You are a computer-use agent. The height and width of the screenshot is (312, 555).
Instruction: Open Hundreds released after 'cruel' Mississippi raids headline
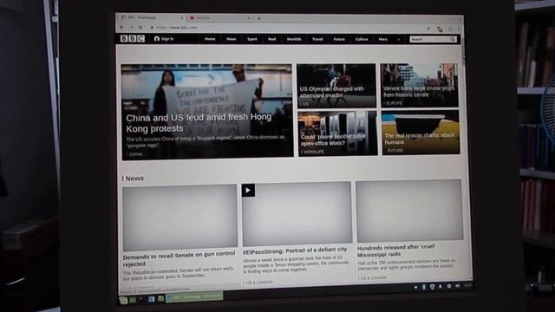click(x=395, y=250)
